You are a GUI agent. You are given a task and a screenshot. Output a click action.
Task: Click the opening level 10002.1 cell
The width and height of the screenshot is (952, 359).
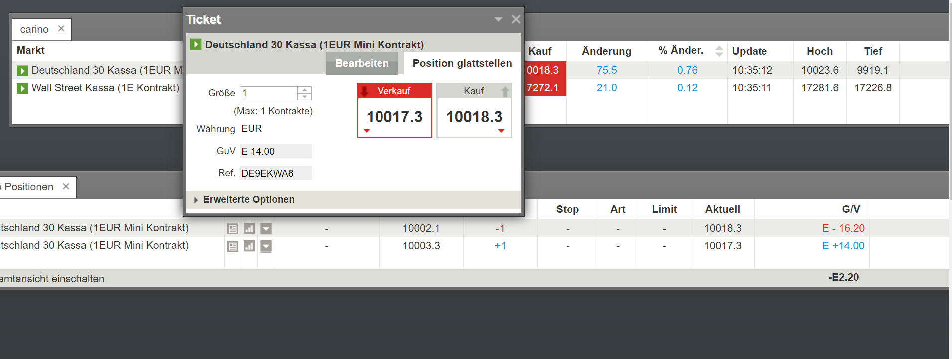[421, 228]
